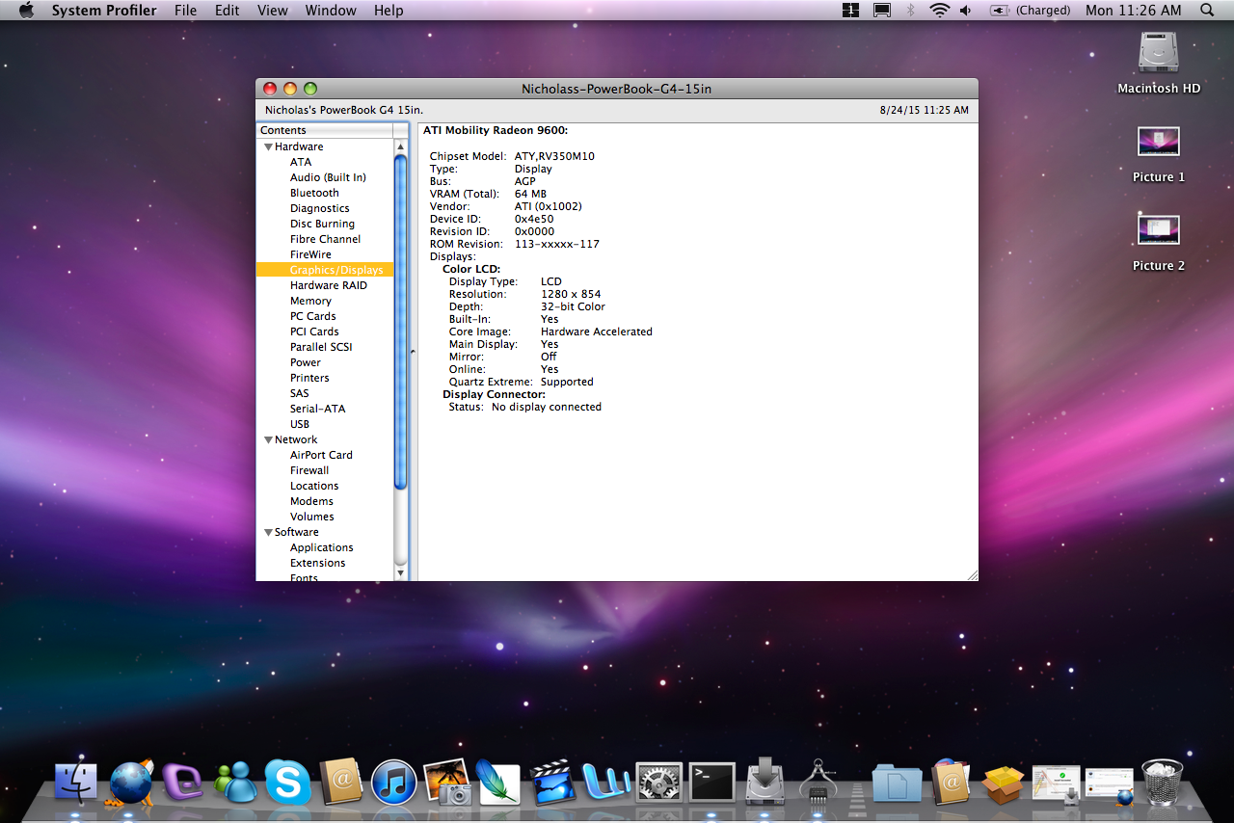1234x823 pixels.
Task: Open Terminal from the dock
Action: tap(712, 783)
